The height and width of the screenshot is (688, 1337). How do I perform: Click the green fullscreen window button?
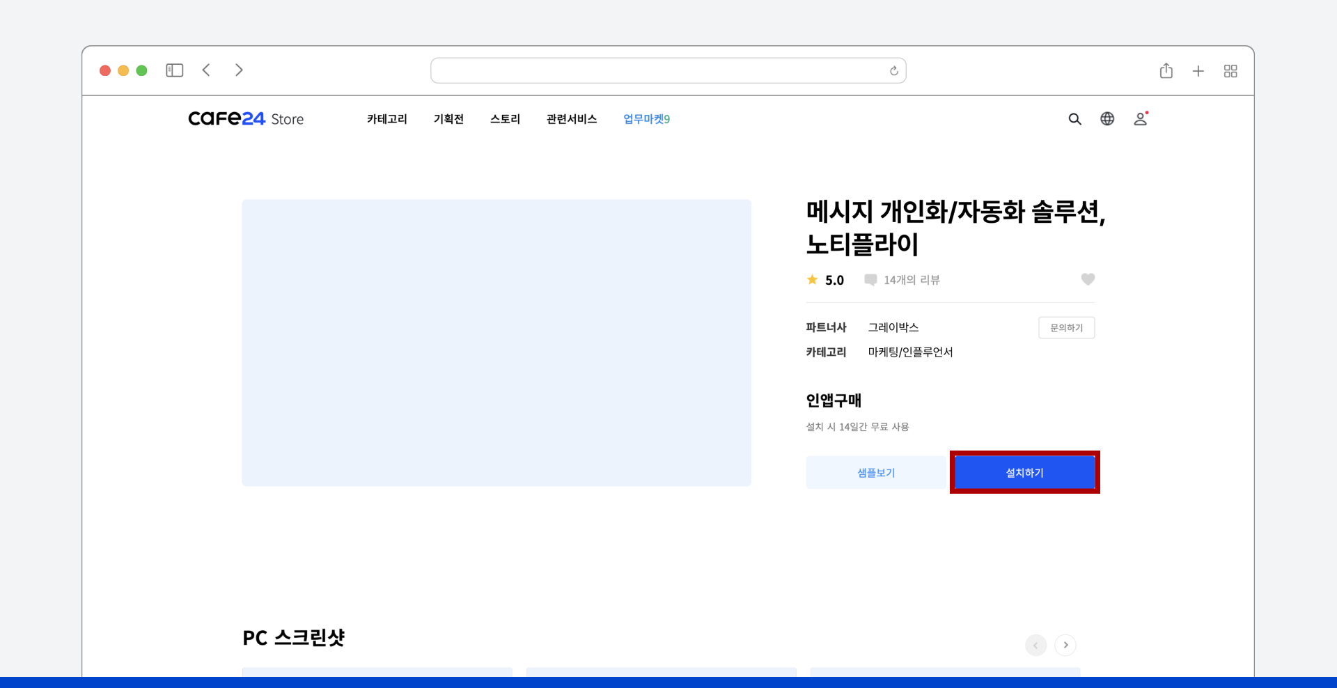click(141, 70)
